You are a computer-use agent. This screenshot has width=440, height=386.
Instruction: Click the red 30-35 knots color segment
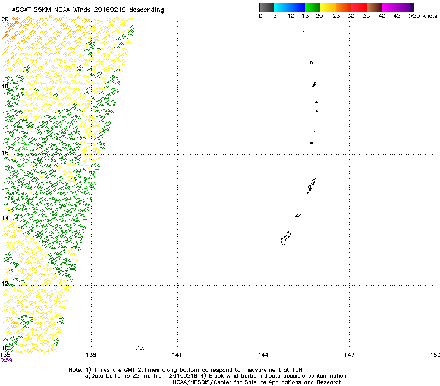(359, 7)
